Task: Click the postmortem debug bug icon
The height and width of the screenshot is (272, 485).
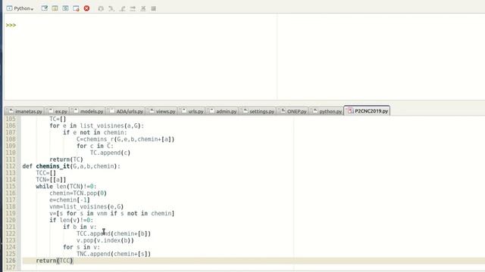Action: (x=101, y=8)
